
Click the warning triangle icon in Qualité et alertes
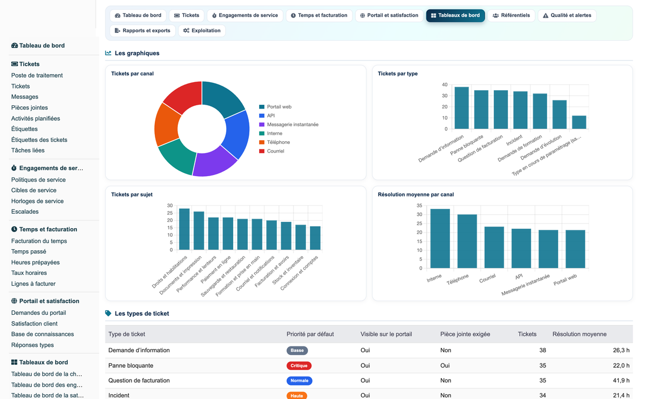(x=546, y=16)
